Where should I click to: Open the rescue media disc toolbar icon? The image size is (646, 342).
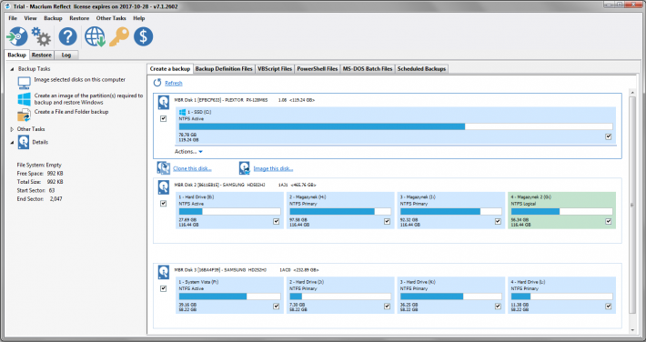coord(17,36)
